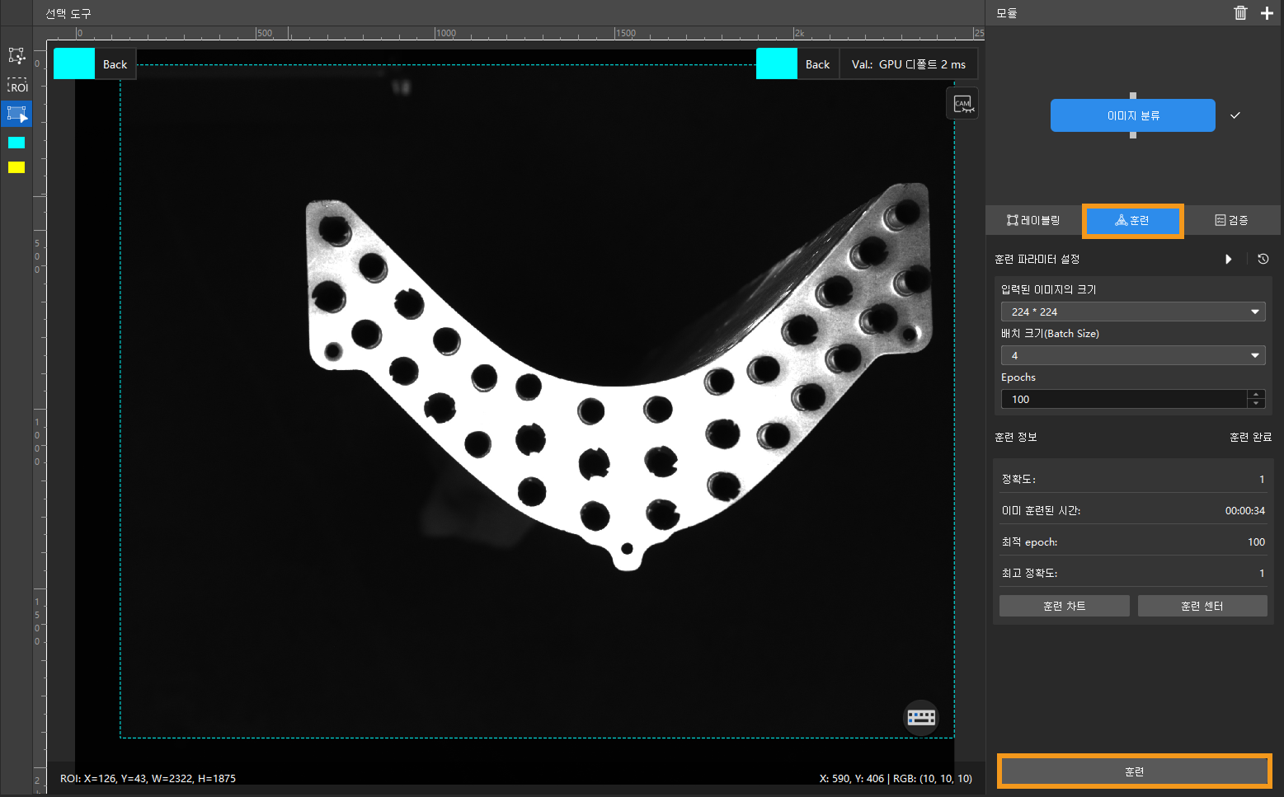Image resolution: width=1284 pixels, height=797 pixels.
Task: Pick the cyan color swatch in left toolbar
Action: (16, 143)
